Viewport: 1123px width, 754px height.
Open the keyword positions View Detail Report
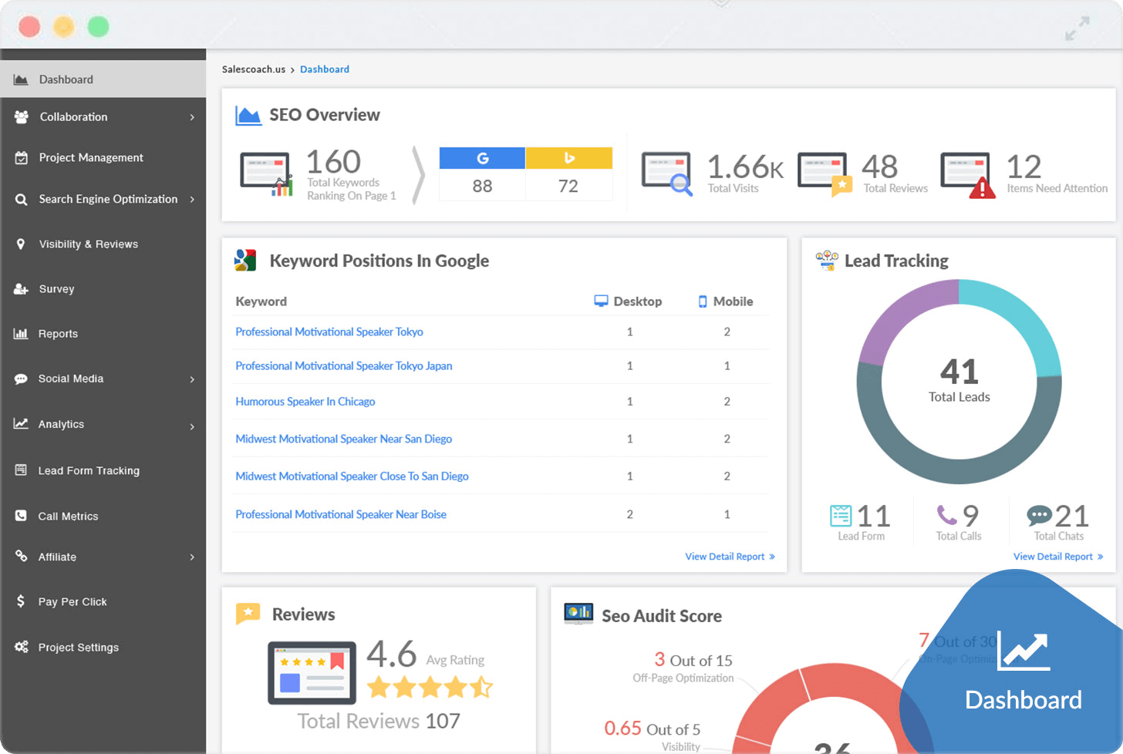(x=729, y=556)
